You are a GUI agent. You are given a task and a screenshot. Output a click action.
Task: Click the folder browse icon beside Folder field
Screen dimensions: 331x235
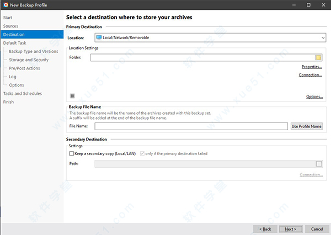point(318,57)
